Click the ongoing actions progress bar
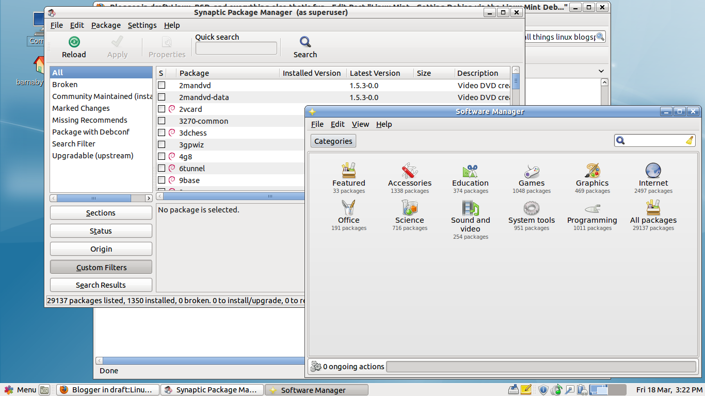The image size is (705, 396). click(x=541, y=367)
